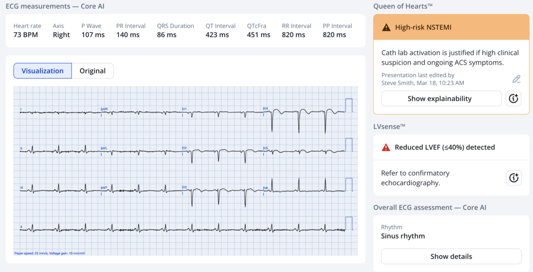Click the V1 lead label on ECG

click(184, 109)
